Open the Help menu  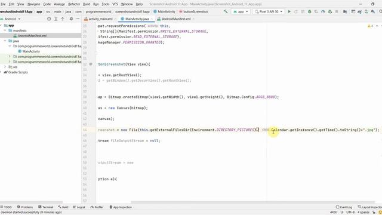tap(139, 4)
